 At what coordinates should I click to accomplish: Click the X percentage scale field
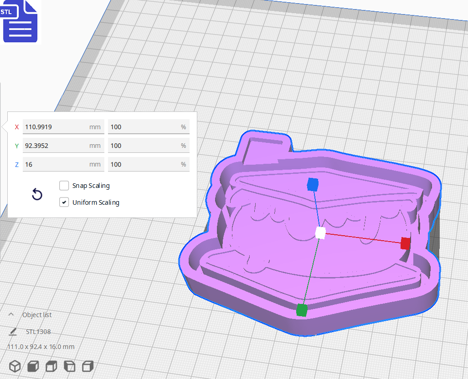148,126
